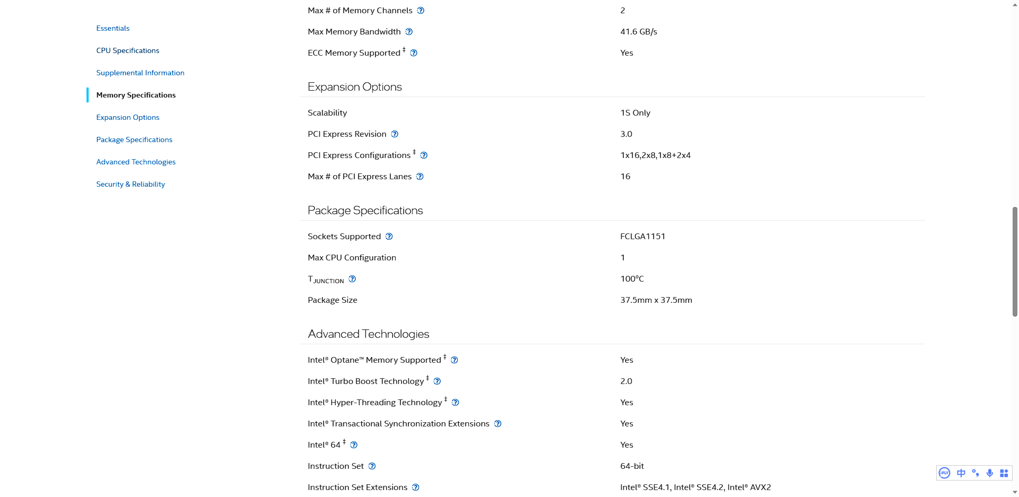
Task: Click help icon for Intel Turbo Boost Technology
Action: [437, 381]
